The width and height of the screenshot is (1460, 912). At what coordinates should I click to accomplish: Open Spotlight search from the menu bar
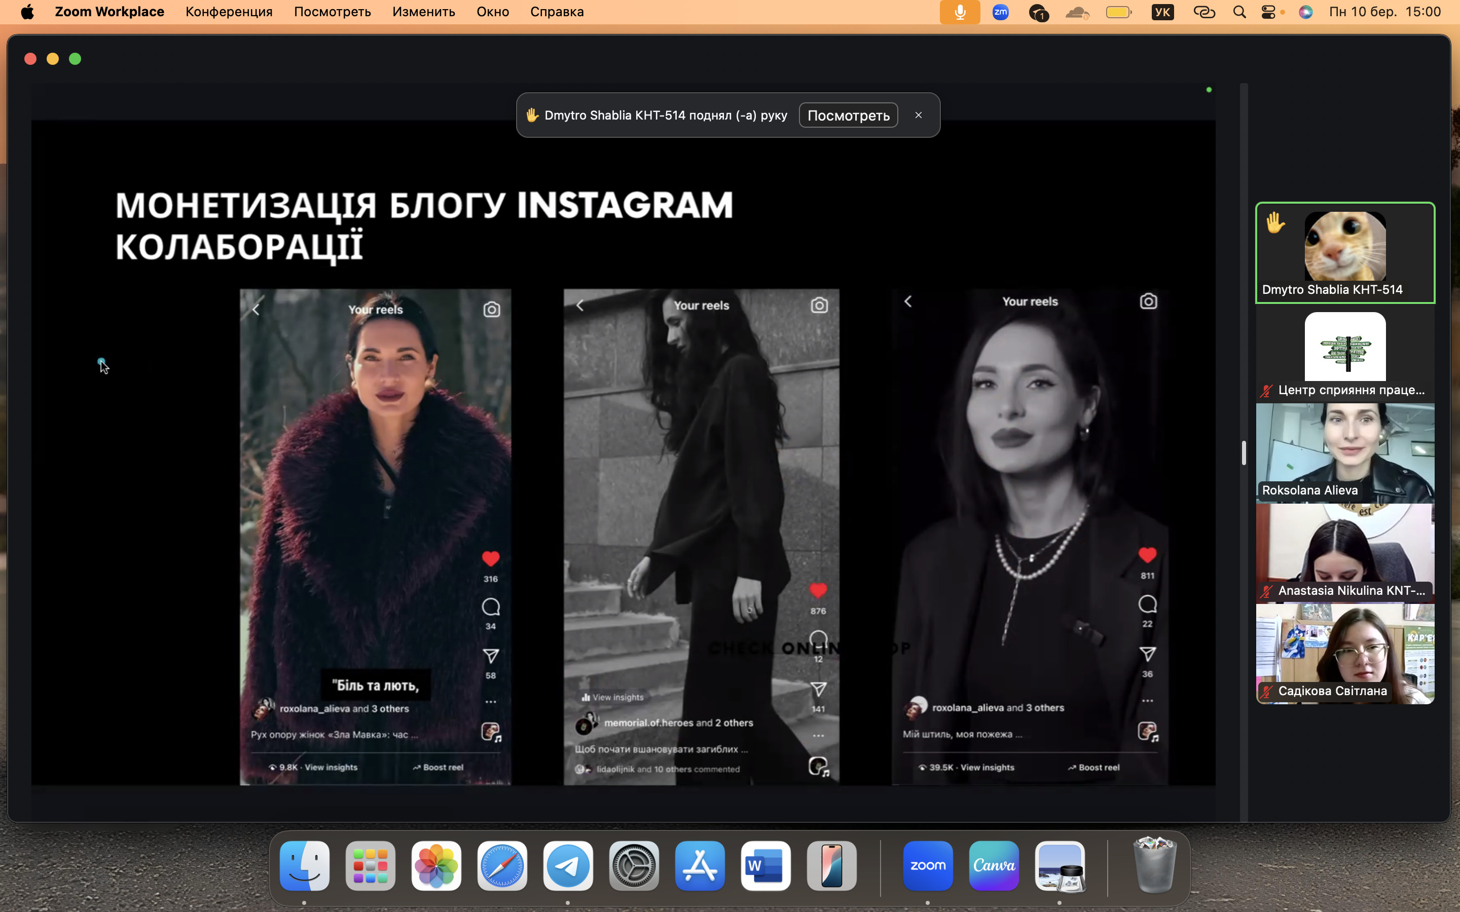point(1239,12)
